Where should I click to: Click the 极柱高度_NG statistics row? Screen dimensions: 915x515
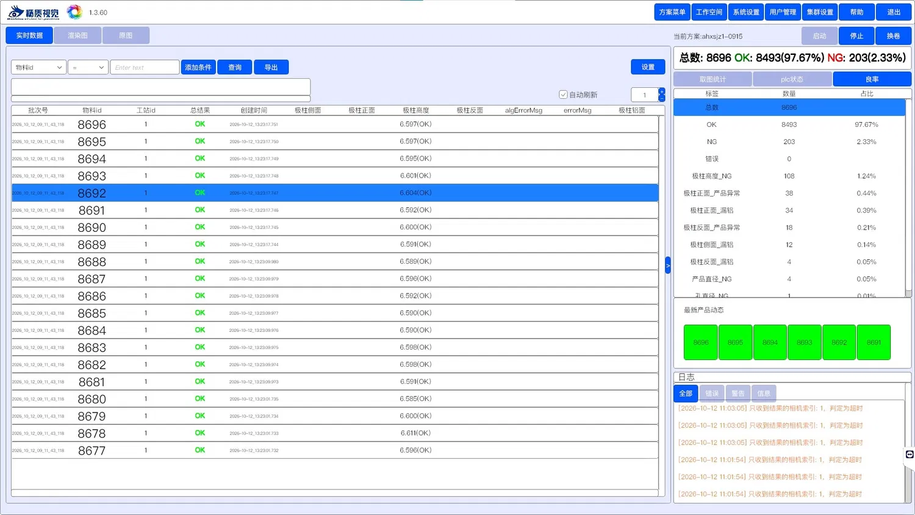789,176
